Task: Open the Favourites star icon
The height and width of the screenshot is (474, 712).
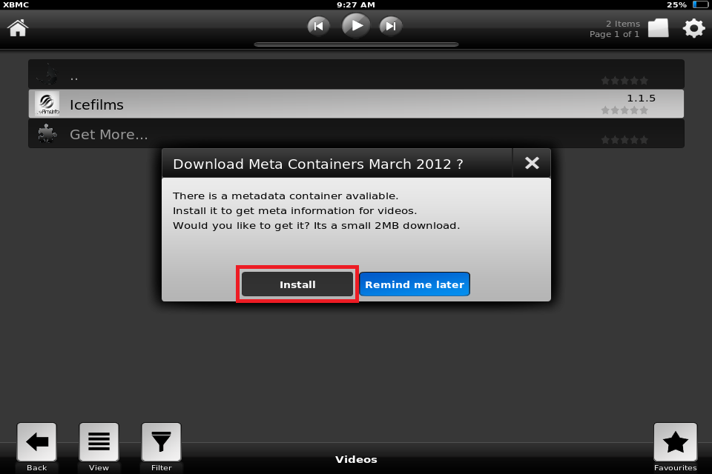Action: coord(675,442)
